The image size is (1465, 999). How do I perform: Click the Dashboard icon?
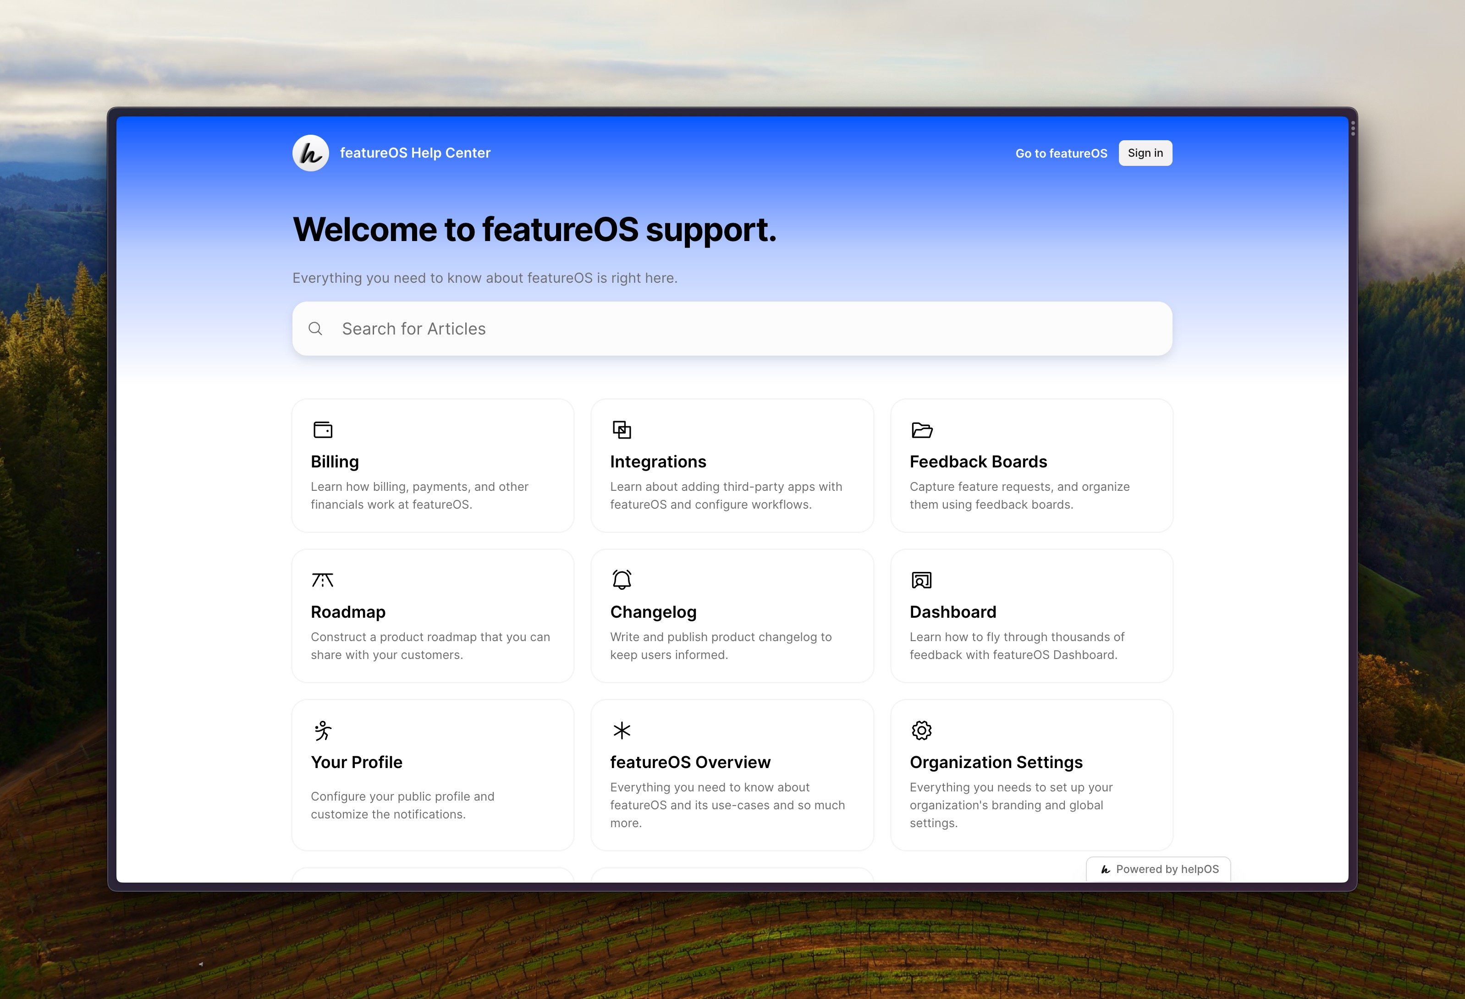(x=922, y=579)
